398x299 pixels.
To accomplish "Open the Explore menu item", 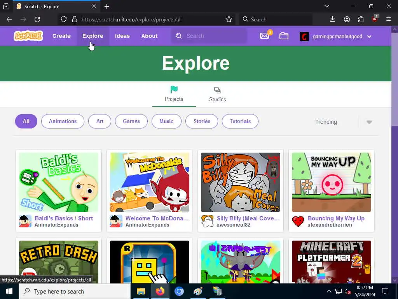I will [93, 36].
